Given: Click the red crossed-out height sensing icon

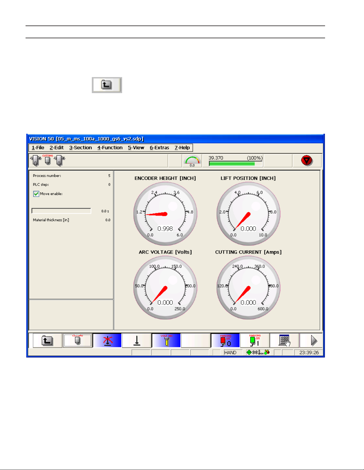Looking at the screenshot, I should (x=107, y=340).
